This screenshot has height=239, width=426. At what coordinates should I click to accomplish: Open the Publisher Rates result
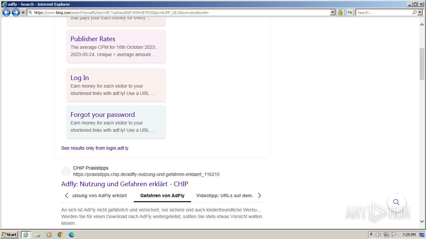[93, 39]
